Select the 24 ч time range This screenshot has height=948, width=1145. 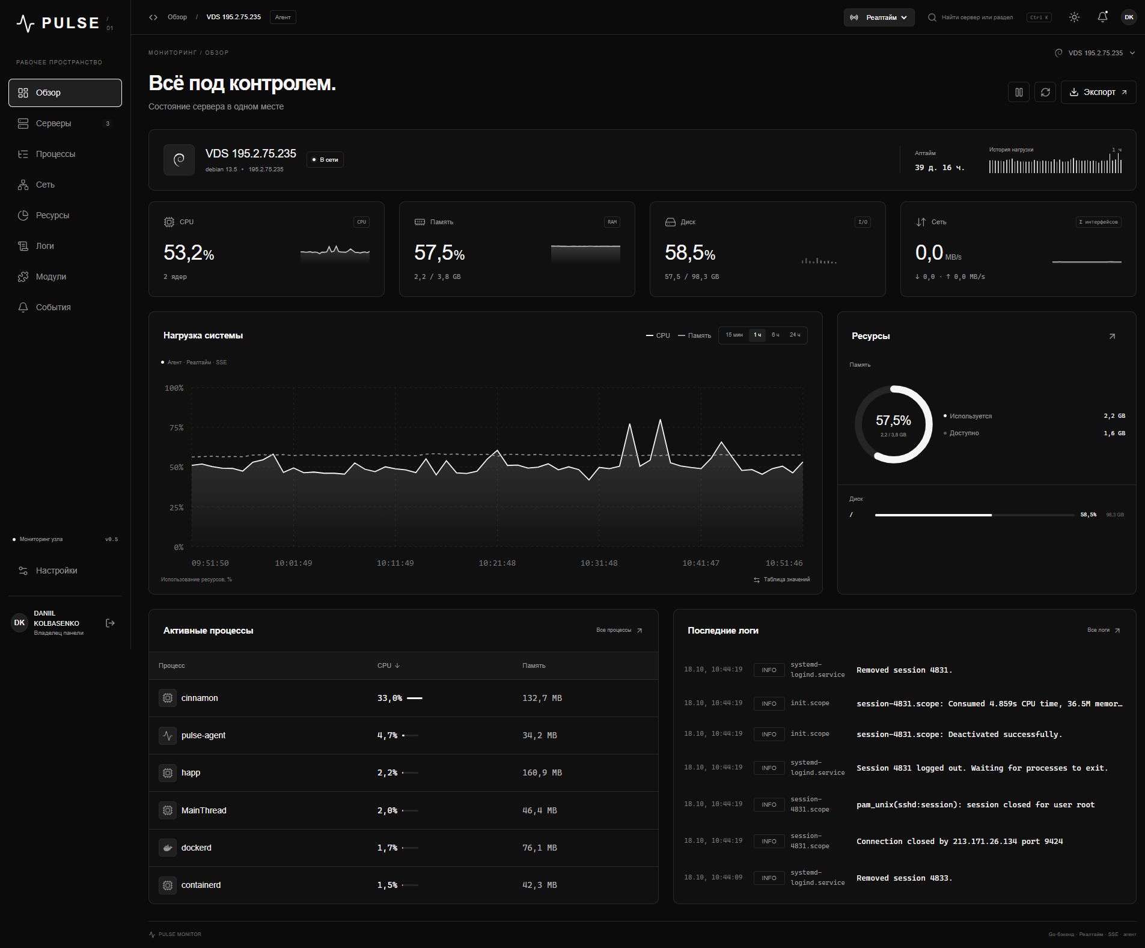(x=795, y=335)
